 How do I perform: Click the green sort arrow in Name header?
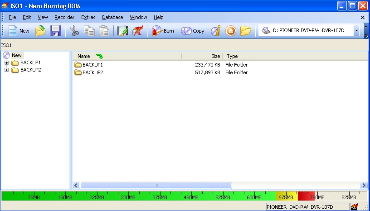pyautogui.click(x=99, y=56)
